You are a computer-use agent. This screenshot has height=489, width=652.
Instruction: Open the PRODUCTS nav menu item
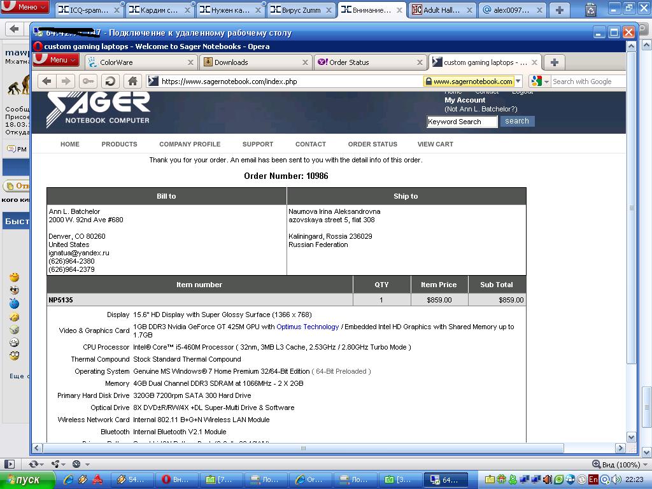(119, 145)
